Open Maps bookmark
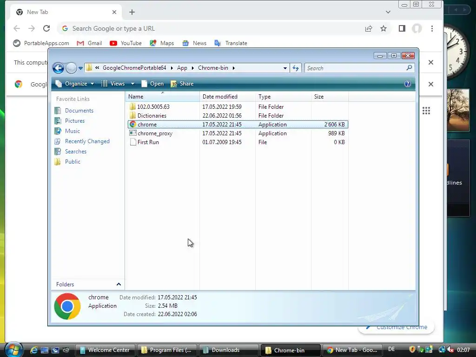This screenshot has height=357, width=476. pyautogui.click(x=162, y=43)
